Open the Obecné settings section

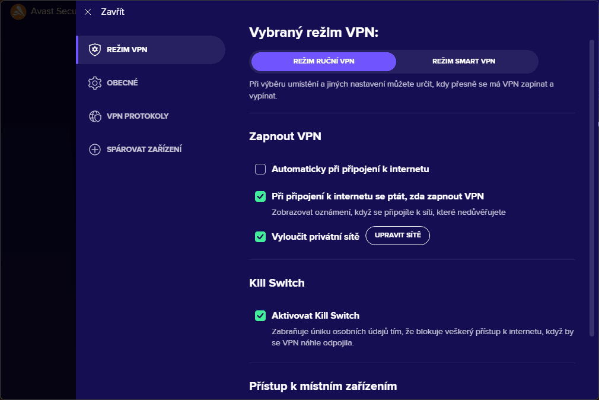coord(122,83)
